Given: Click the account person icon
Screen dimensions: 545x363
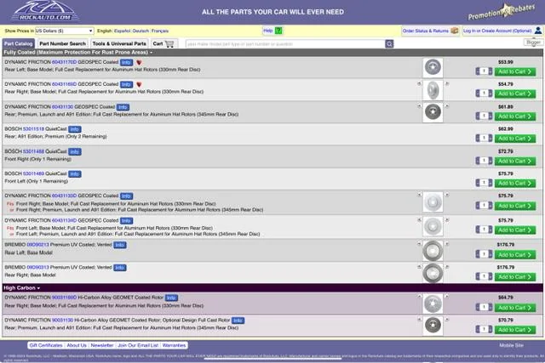Looking at the screenshot, I should click(x=538, y=31).
